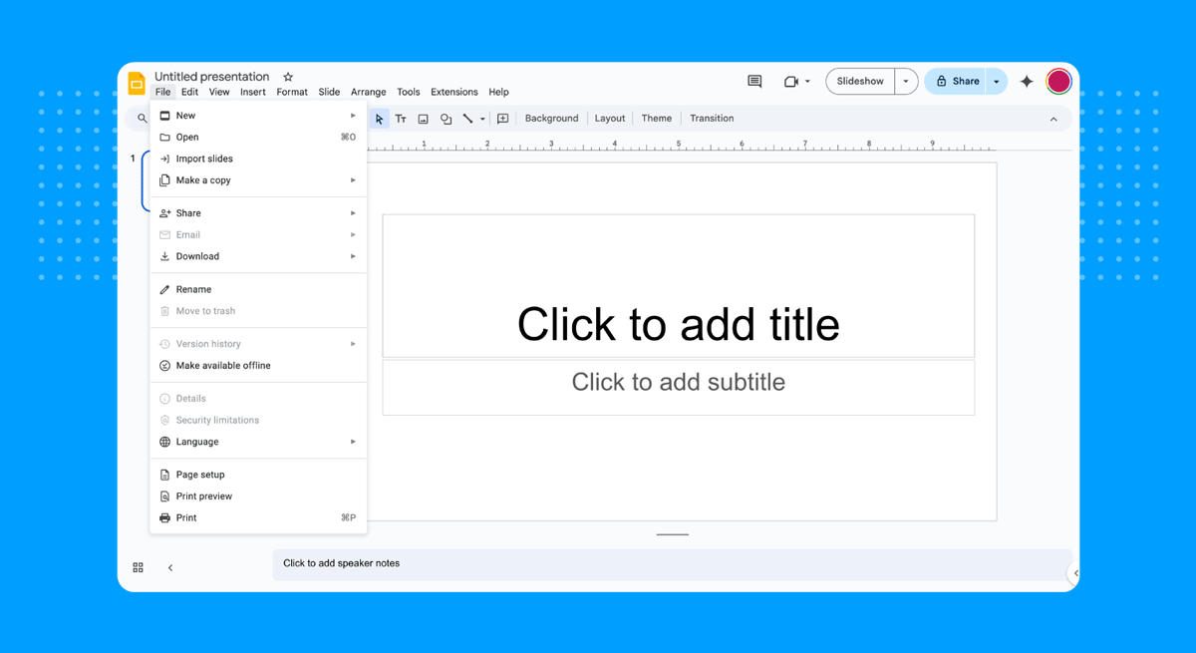The height and width of the screenshot is (653, 1196).
Task: Open the Format menu
Action: (292, 92)
